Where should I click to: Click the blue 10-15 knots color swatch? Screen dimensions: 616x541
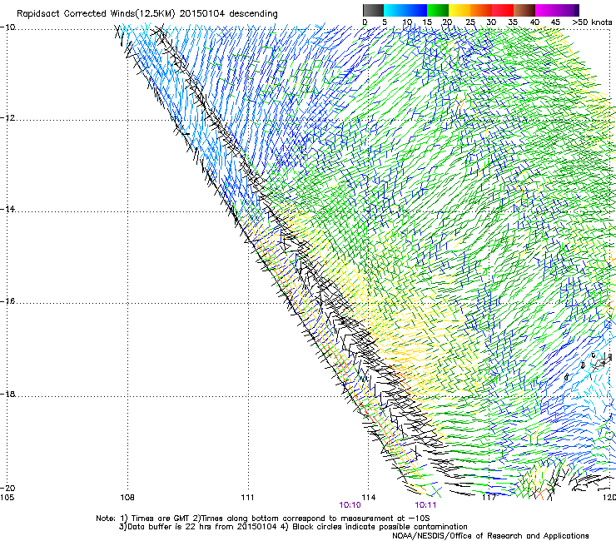tap(416, 10)
